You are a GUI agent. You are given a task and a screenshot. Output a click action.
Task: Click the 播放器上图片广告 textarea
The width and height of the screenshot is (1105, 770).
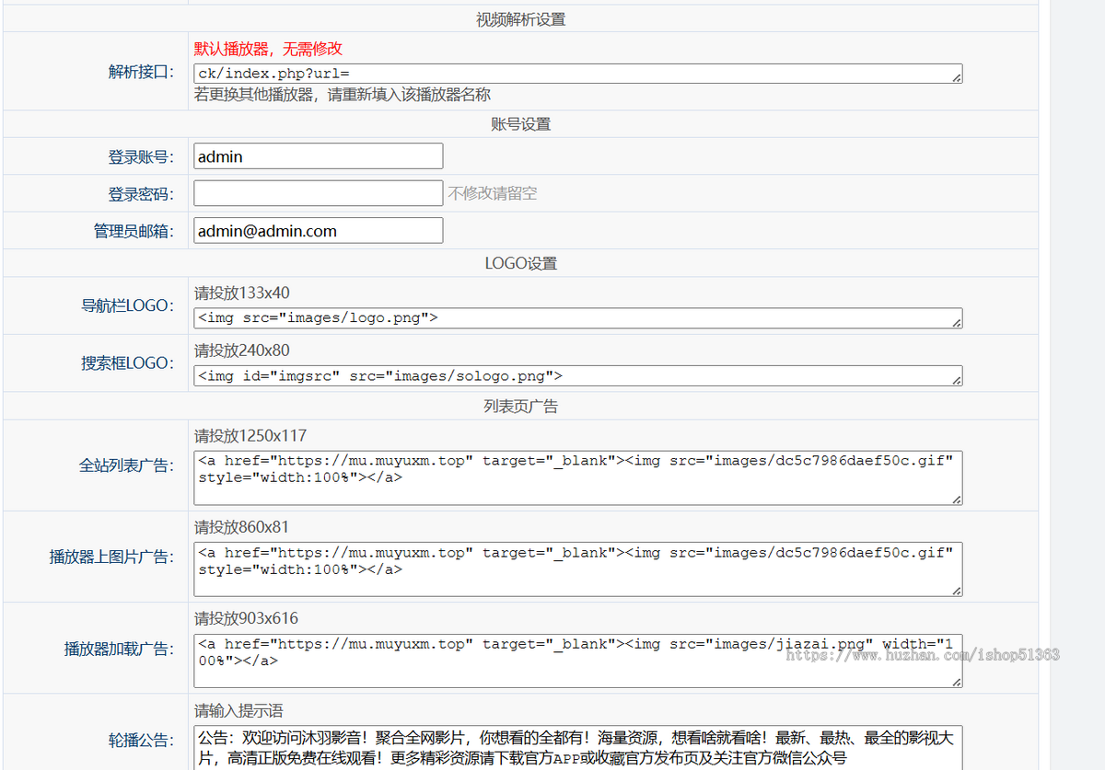tap(578, 569)
